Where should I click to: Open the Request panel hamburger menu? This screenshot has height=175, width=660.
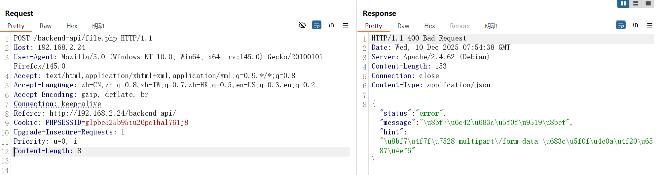coord(346,25)
